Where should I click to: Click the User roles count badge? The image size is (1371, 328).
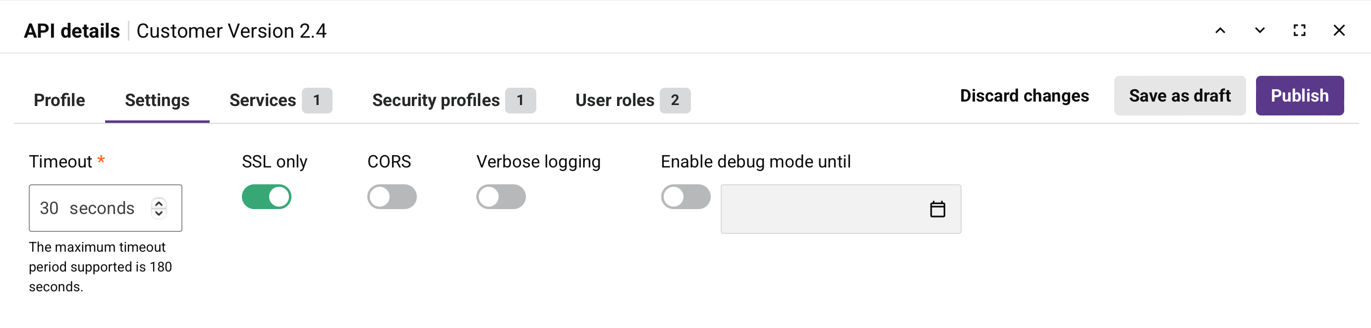pyautogui.click(x=675, y=100)
